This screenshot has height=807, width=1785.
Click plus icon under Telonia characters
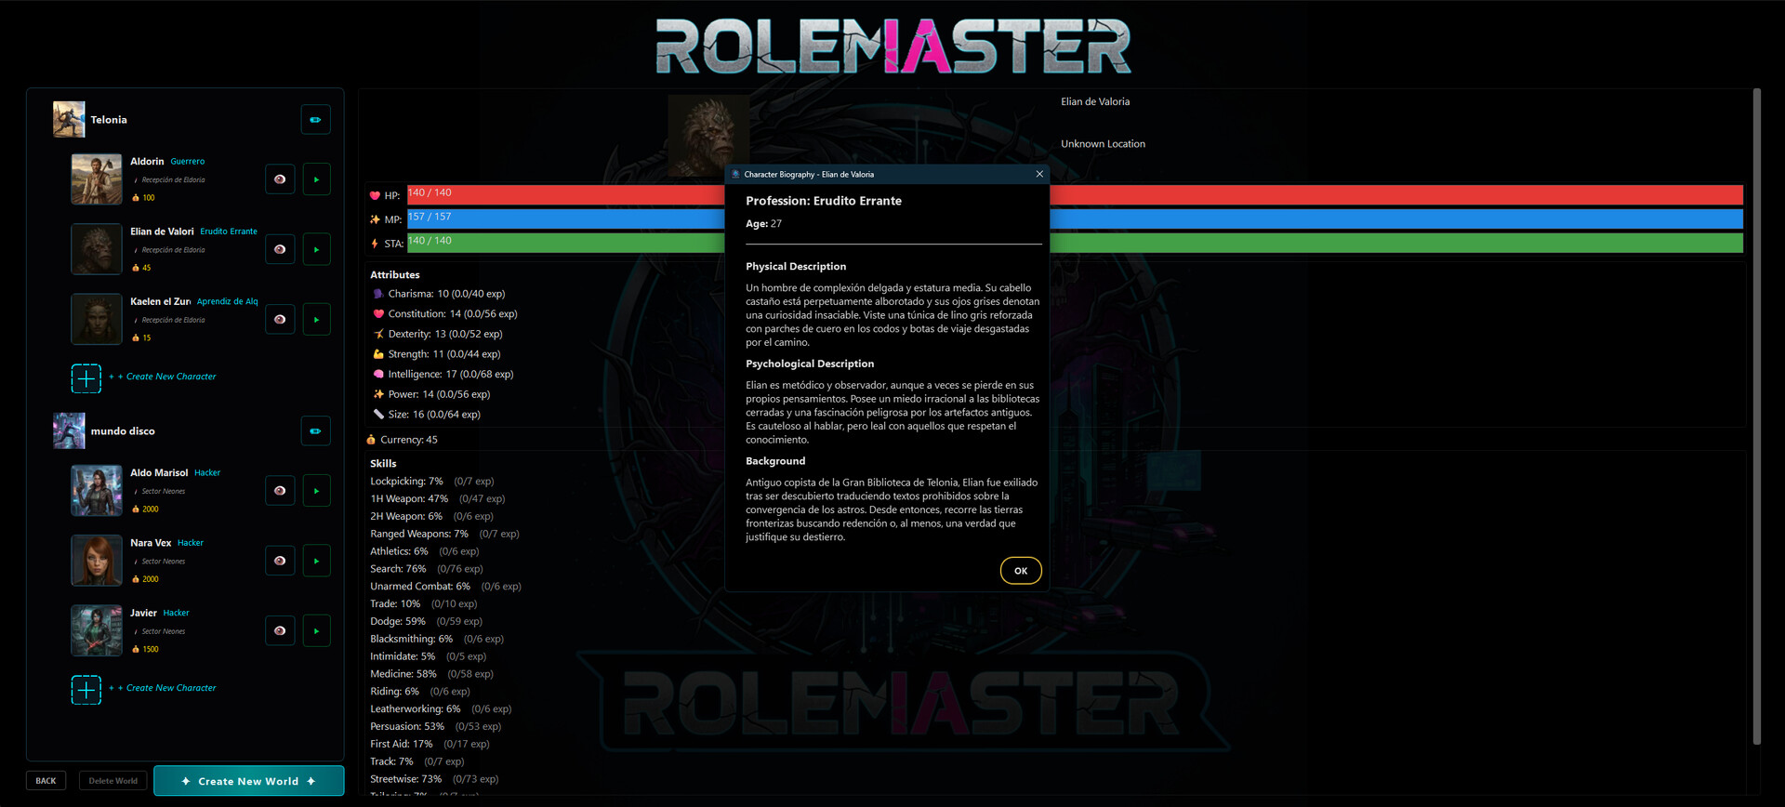point(86,378)
